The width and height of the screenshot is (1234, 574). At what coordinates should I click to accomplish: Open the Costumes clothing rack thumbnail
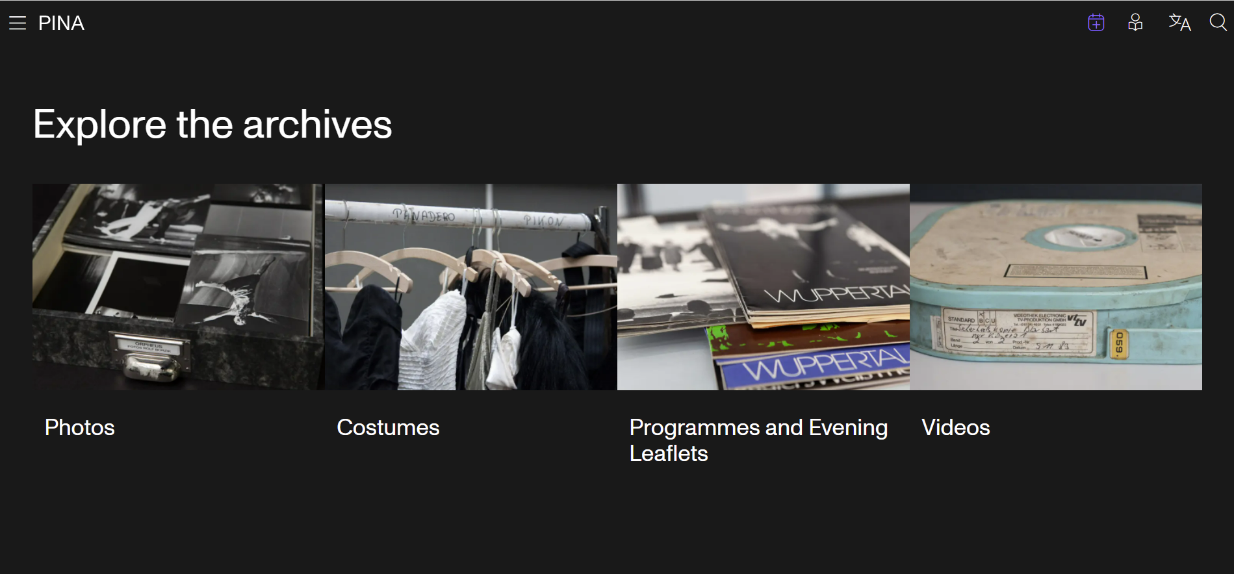(470, 286)
